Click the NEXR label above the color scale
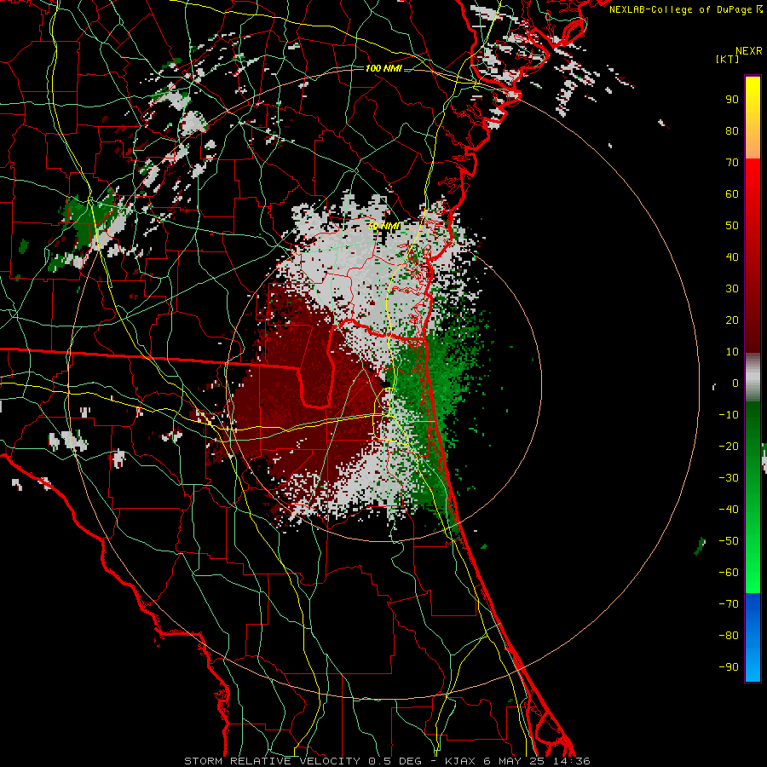Image resolution: width=767 pixels, height=767 pixels. [749, 51]
